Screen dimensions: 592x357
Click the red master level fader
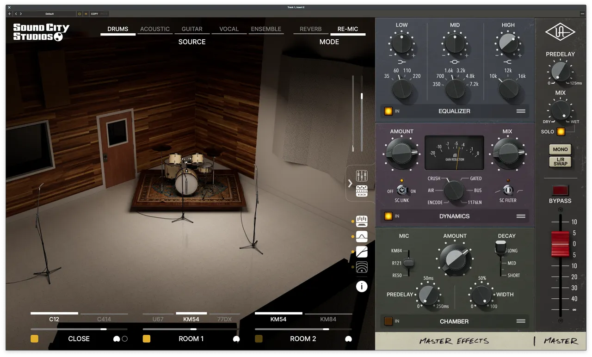point(560,244)
